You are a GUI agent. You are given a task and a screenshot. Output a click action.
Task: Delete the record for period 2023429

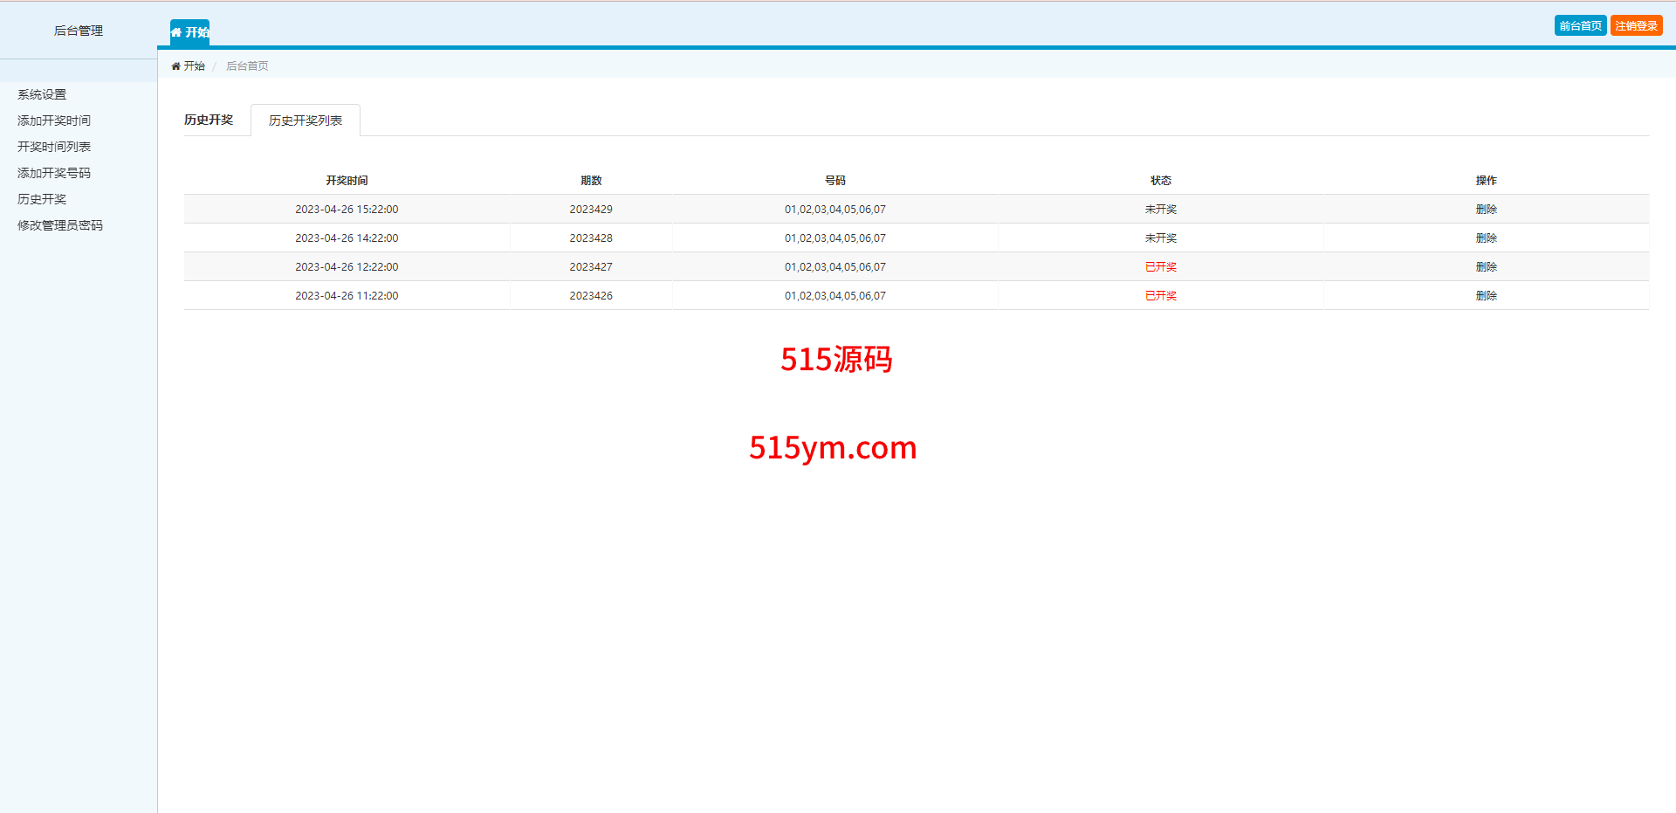coord(1486,210)
